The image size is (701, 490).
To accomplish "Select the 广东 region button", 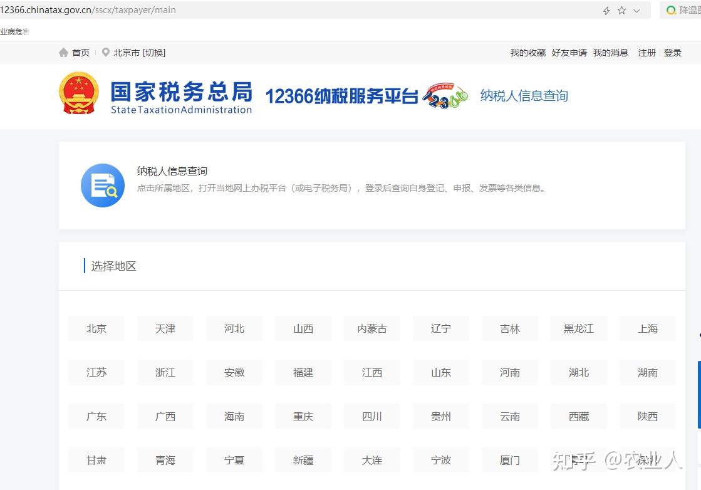I will tap(96, 416).
